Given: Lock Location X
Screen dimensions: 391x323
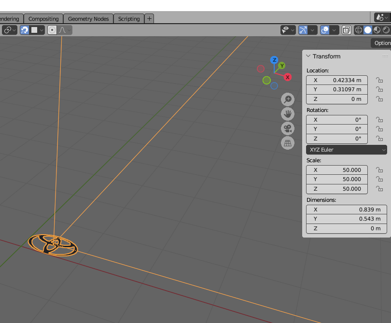Looking at the screenshot, I should 379,80.
